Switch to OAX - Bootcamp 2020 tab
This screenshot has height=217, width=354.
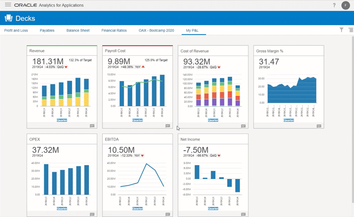pos(156,30)
